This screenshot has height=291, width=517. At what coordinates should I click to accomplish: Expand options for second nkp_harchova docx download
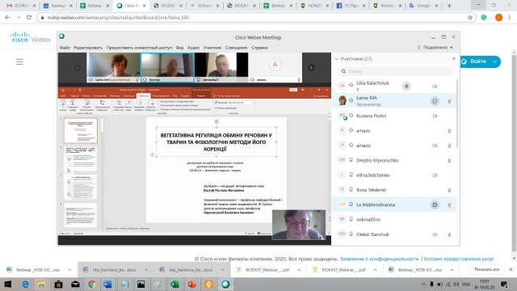click(x=223, y=270)
